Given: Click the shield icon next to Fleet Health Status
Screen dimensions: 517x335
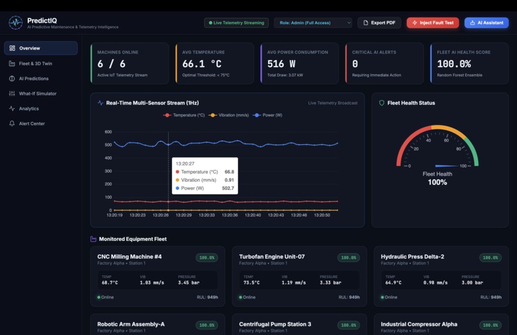Looking at the screenshot, I should (382, 102).
